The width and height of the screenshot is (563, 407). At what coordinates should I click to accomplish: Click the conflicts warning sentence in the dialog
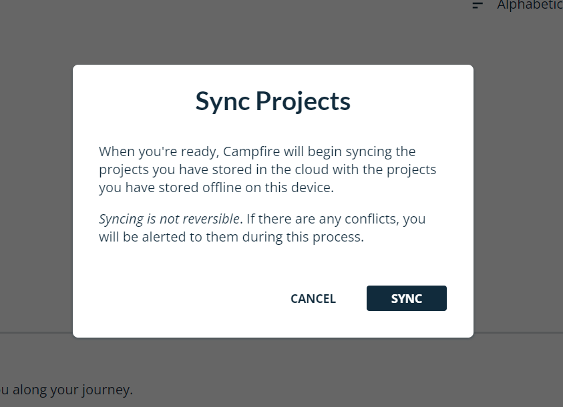pos(262,228)
